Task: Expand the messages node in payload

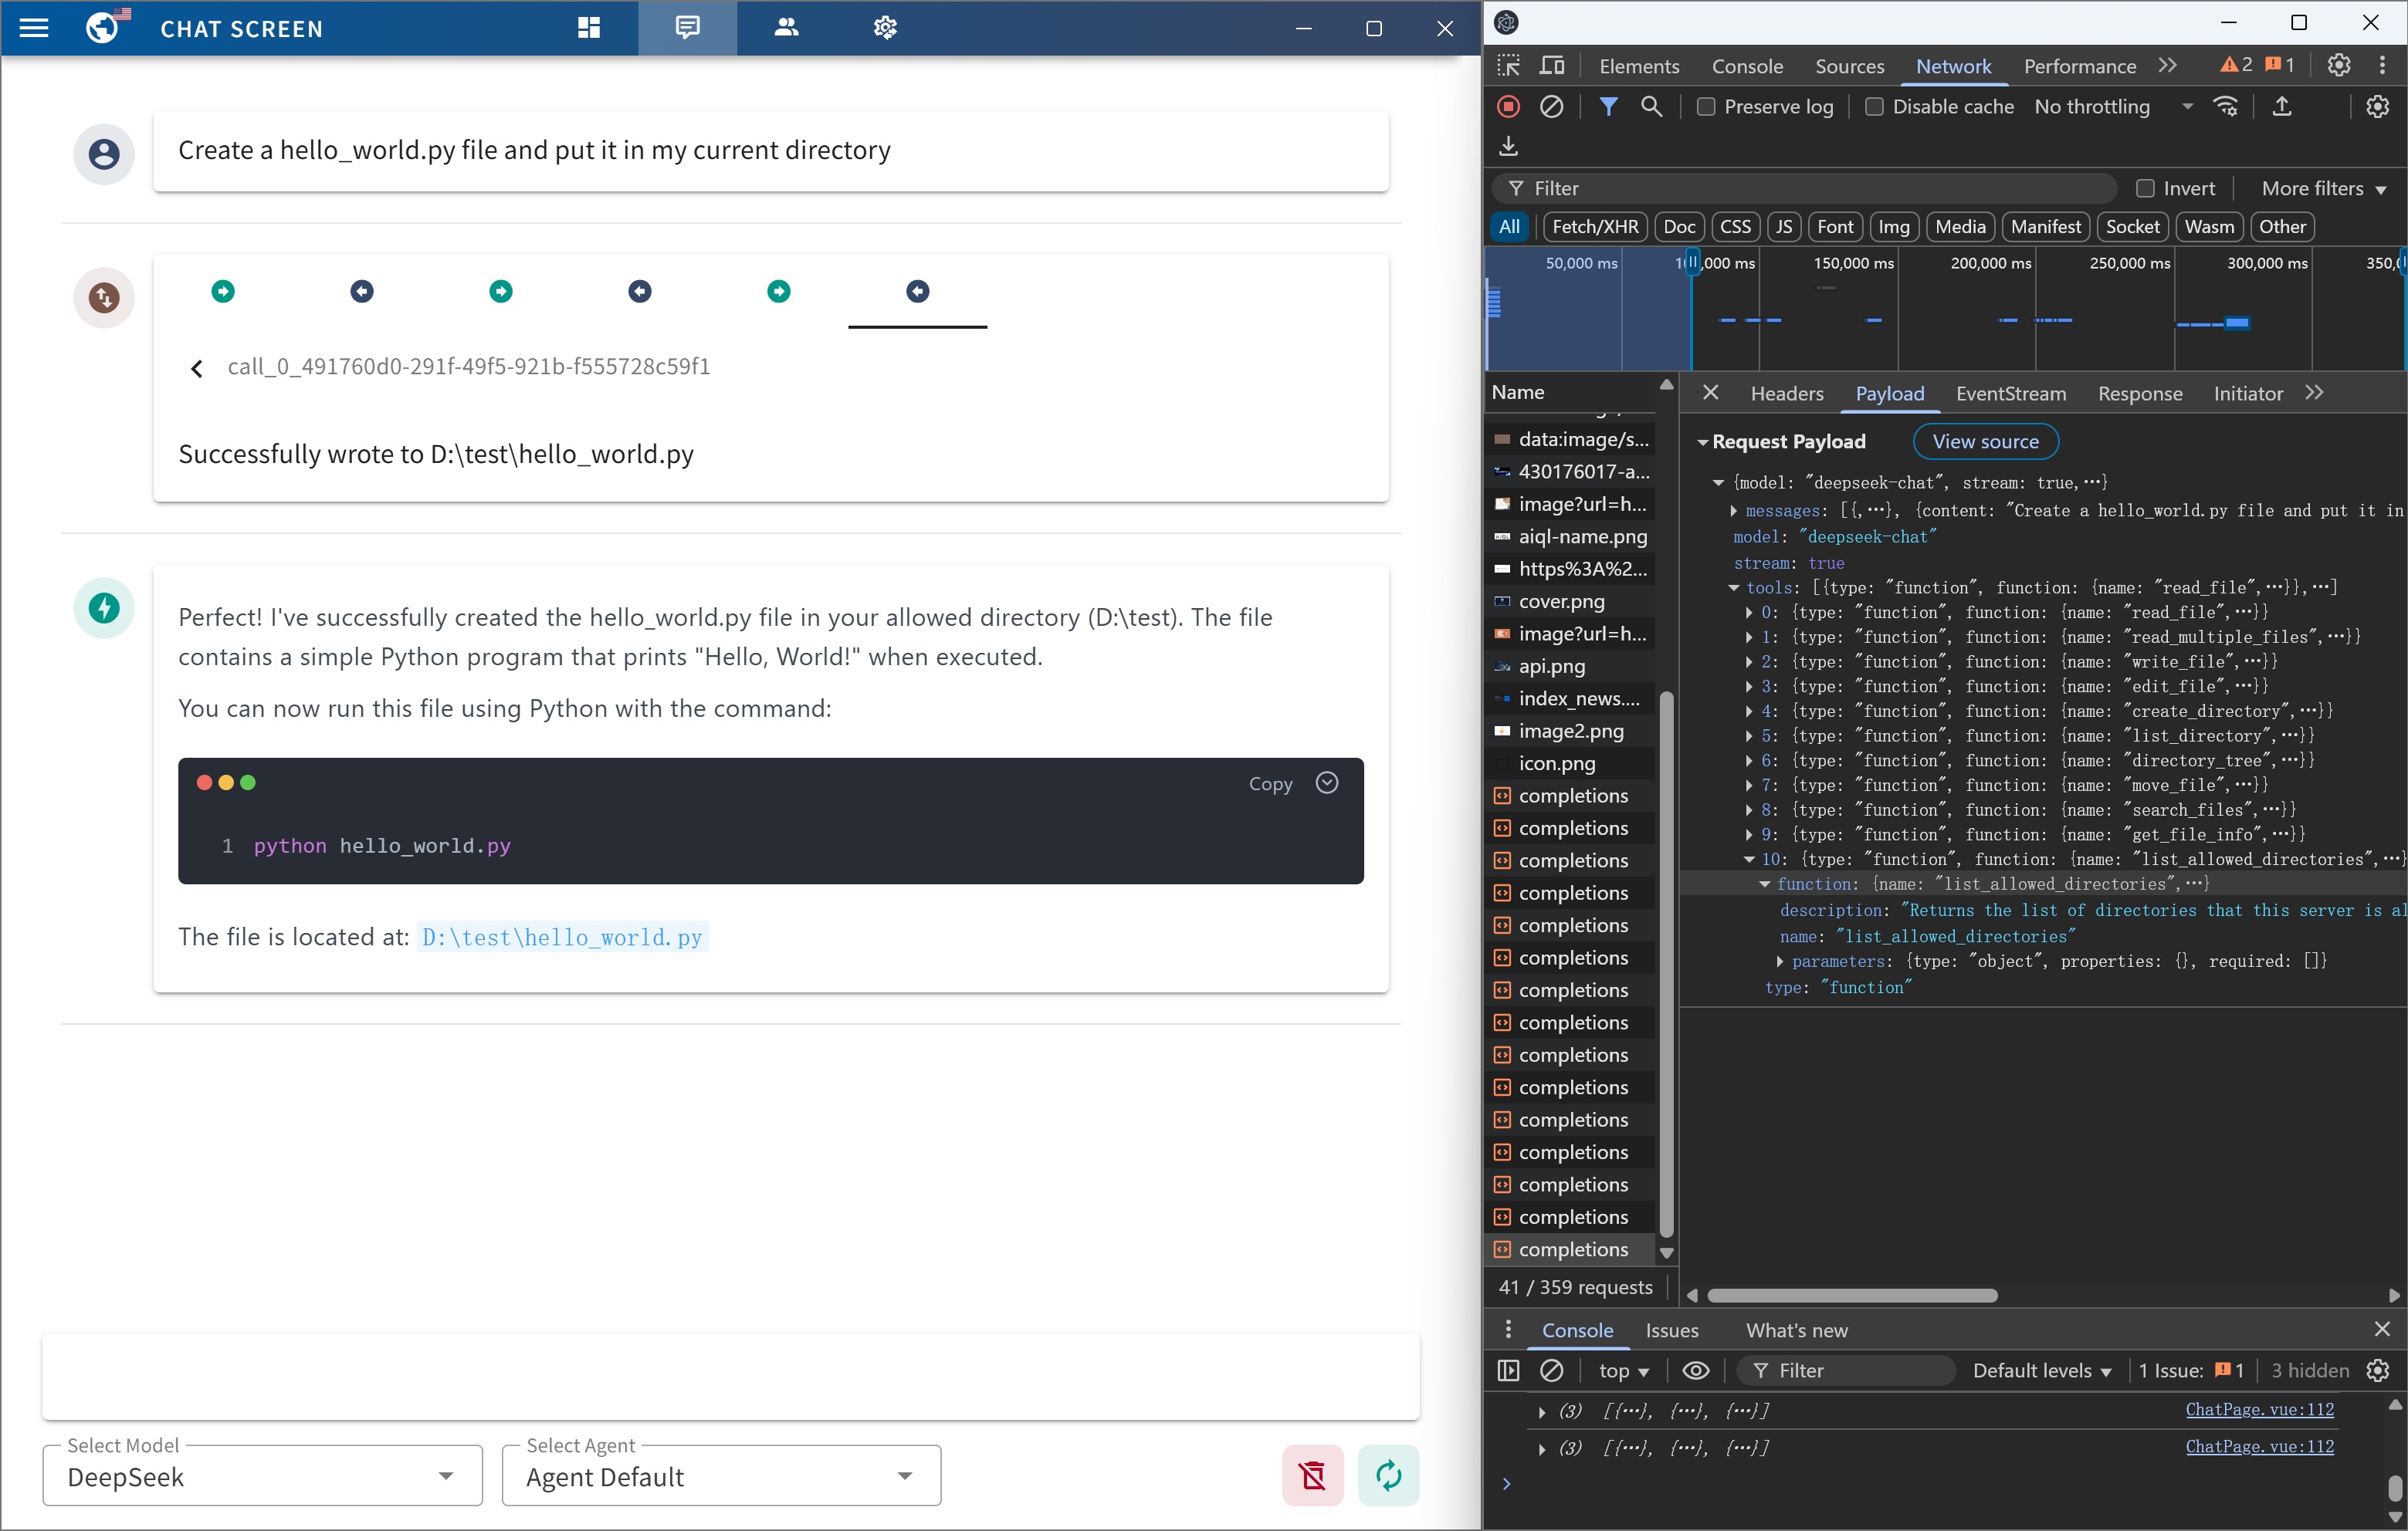Action: point(1734,511)
